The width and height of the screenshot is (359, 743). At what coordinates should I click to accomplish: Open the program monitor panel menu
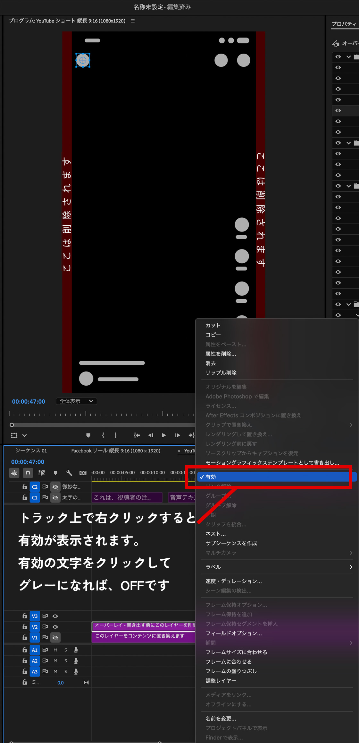coord(133,21)
